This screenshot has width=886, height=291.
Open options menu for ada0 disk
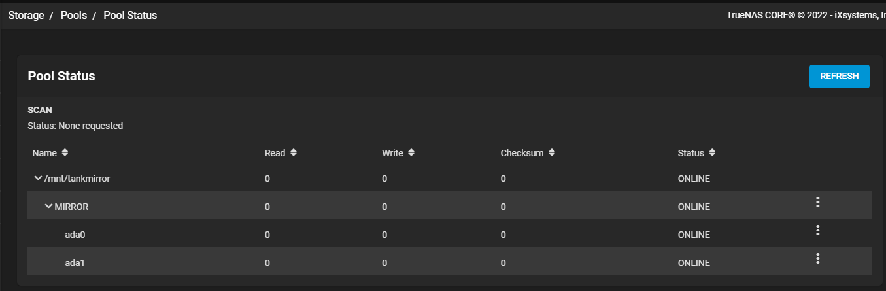point(817,231)
